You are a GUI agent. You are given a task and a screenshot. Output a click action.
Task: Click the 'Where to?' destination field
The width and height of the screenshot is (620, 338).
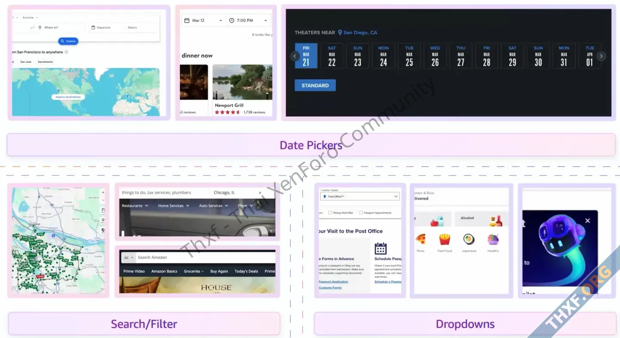point(60,27)
